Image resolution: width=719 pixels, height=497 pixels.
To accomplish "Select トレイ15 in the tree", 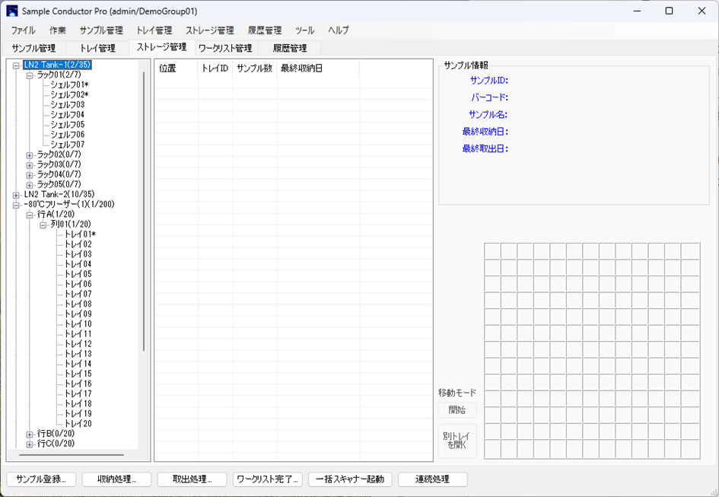I will click(78, 374).
